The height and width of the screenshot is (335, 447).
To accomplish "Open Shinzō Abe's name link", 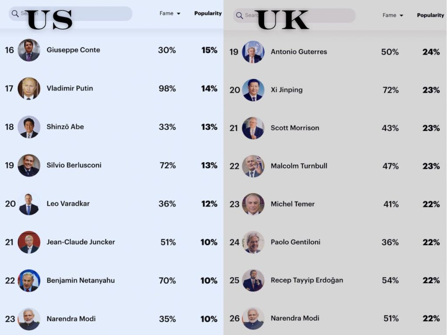I will tap(65, 127).
